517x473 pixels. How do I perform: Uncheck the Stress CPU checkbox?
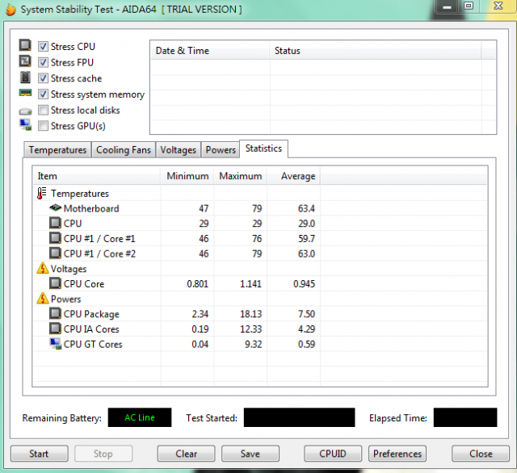click(43, 47)
